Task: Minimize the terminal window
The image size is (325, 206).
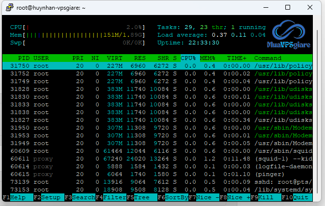Action: click(265, 8)
